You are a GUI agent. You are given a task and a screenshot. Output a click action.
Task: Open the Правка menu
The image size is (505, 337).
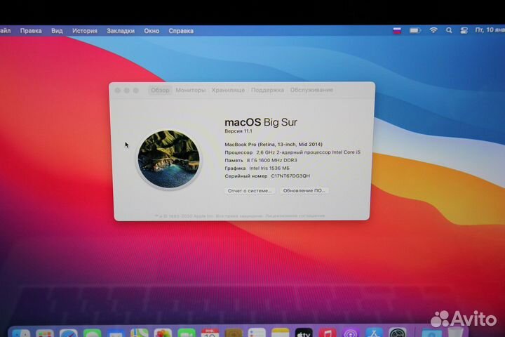click(x=31, y=31)
